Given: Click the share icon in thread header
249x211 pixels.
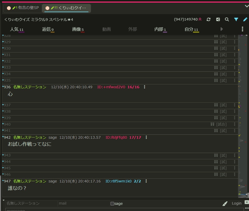Looking at the screenshot, I should [218, 20].
